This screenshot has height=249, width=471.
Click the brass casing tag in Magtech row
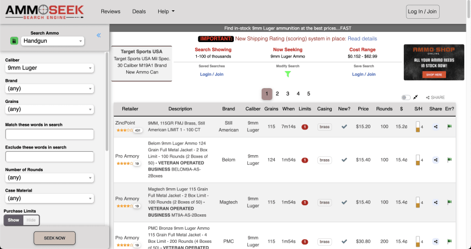coord(324,202)
